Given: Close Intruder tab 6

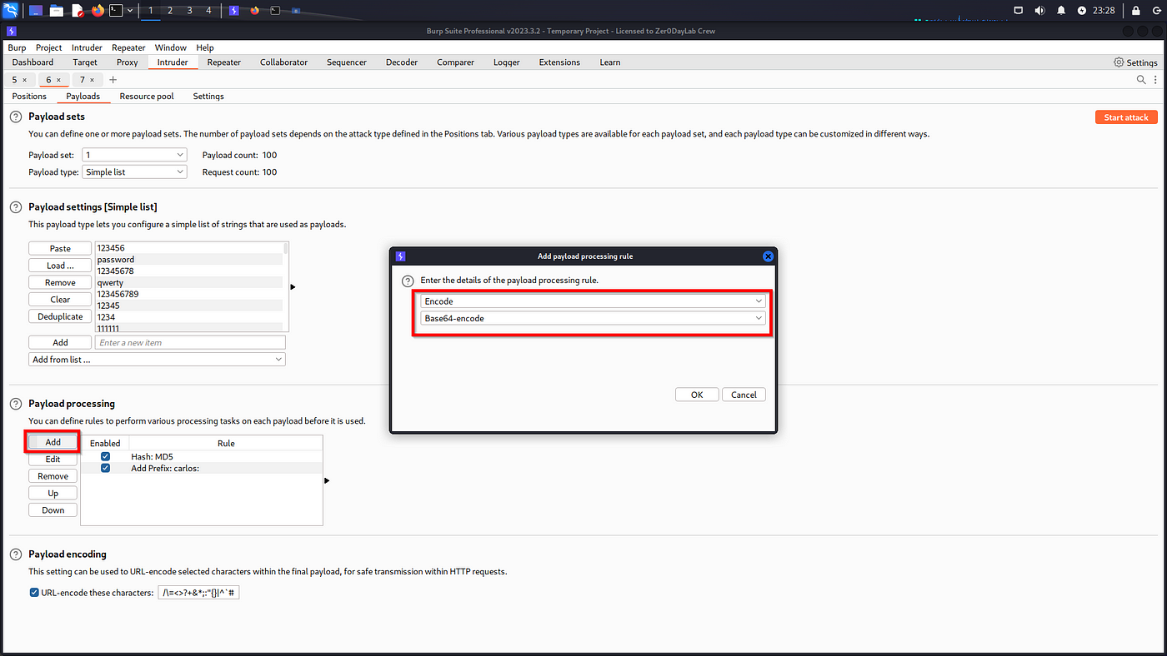Looking at the screenshot, I should click(x=58, y=80).
